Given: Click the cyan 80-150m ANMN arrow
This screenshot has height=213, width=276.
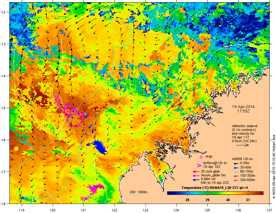Looking at the screenshot, I should pos(236,172).
